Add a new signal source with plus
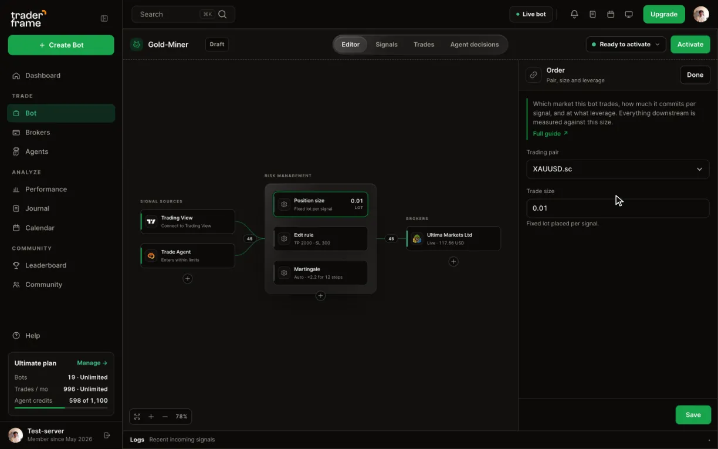This screenshot has width=718, height=449. click(188, 279)
